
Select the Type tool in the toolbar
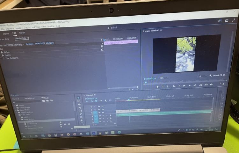pos(82,123)
